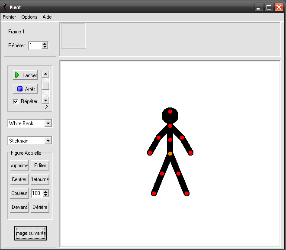Image resolution: width=286 pixels, height=250 pixels.
Task: Decrease figure size with the down stepper
Action: coord(45,195)
